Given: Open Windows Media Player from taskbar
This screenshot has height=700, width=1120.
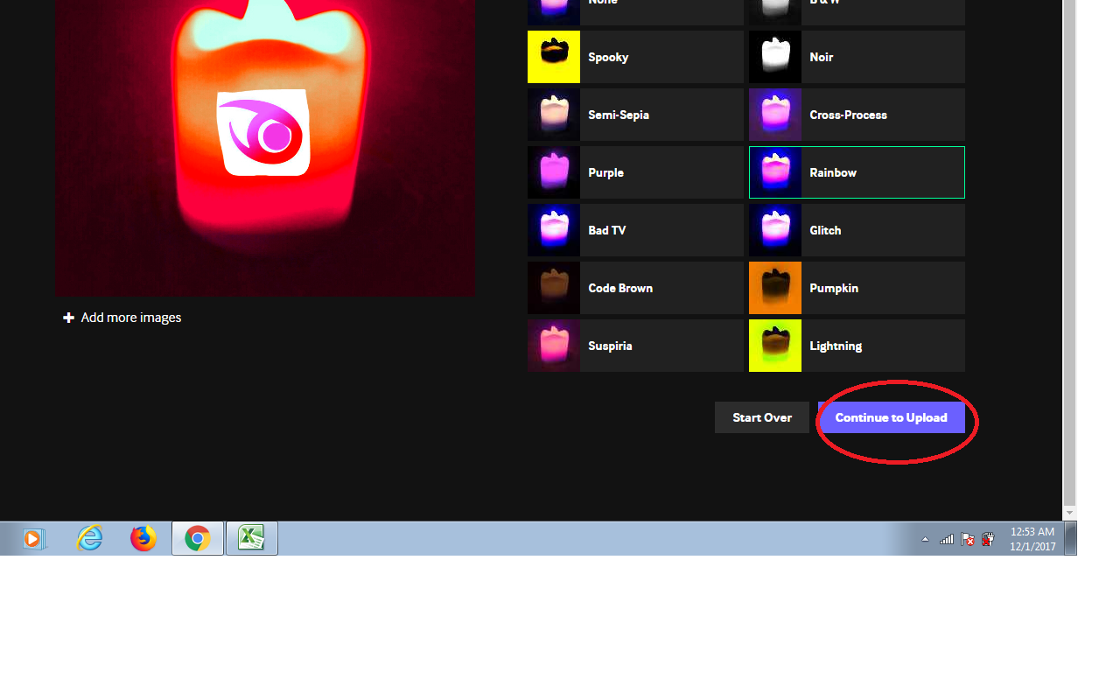Looking at the screenshot, I should pos(33,538).
